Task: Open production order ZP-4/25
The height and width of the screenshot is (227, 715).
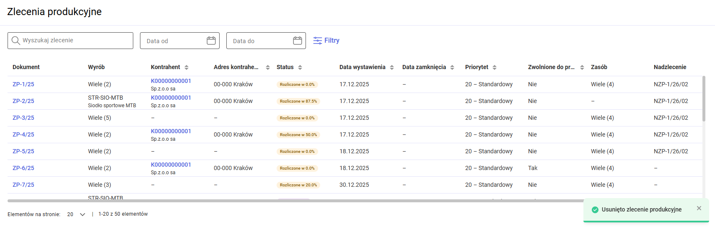Action: [x=23, y=134]
